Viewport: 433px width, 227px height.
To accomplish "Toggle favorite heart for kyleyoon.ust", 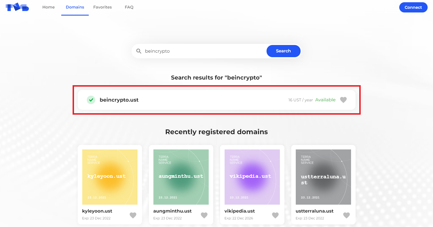I will [133, 215].
